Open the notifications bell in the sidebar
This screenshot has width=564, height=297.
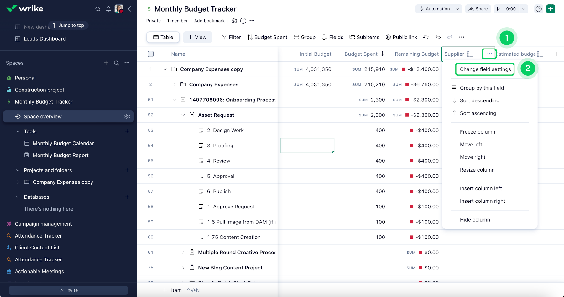[x=108, y=9]
